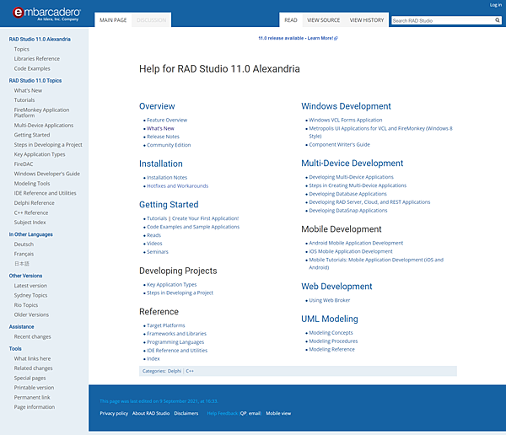Open Feature Overview link

167,120
